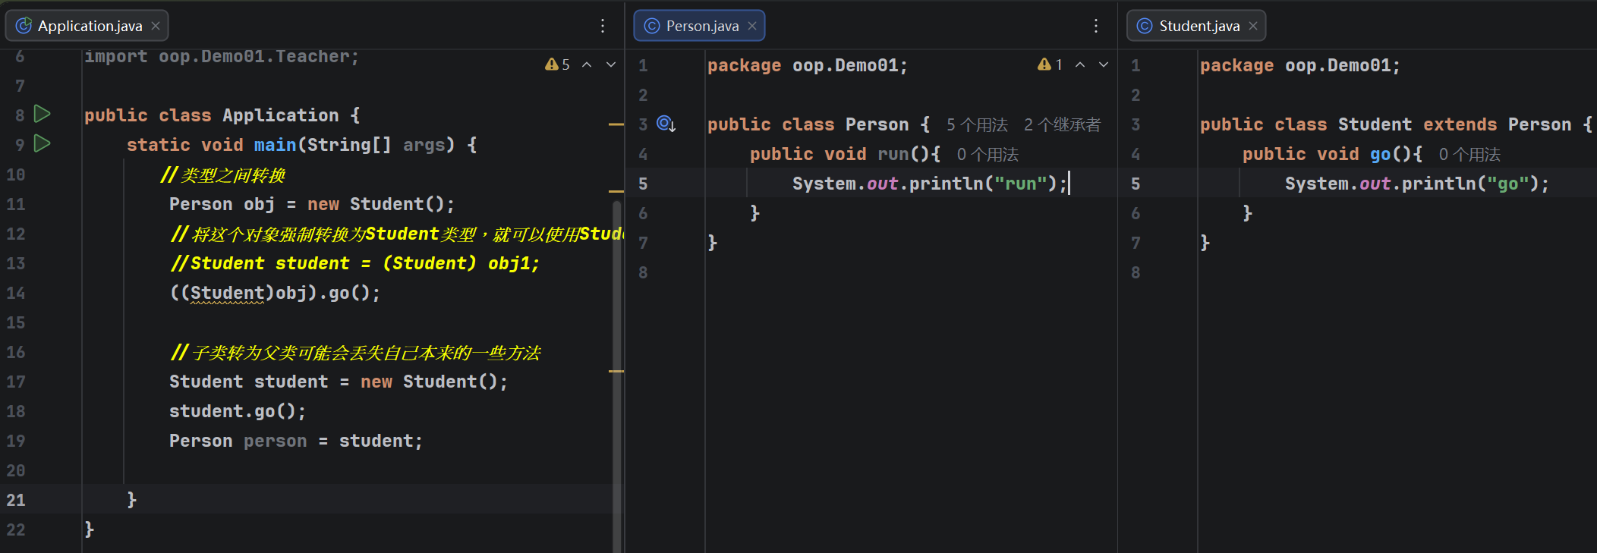Close the Student.java tab

1253,26
